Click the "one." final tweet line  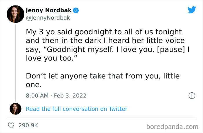click(x=34, y=85)
